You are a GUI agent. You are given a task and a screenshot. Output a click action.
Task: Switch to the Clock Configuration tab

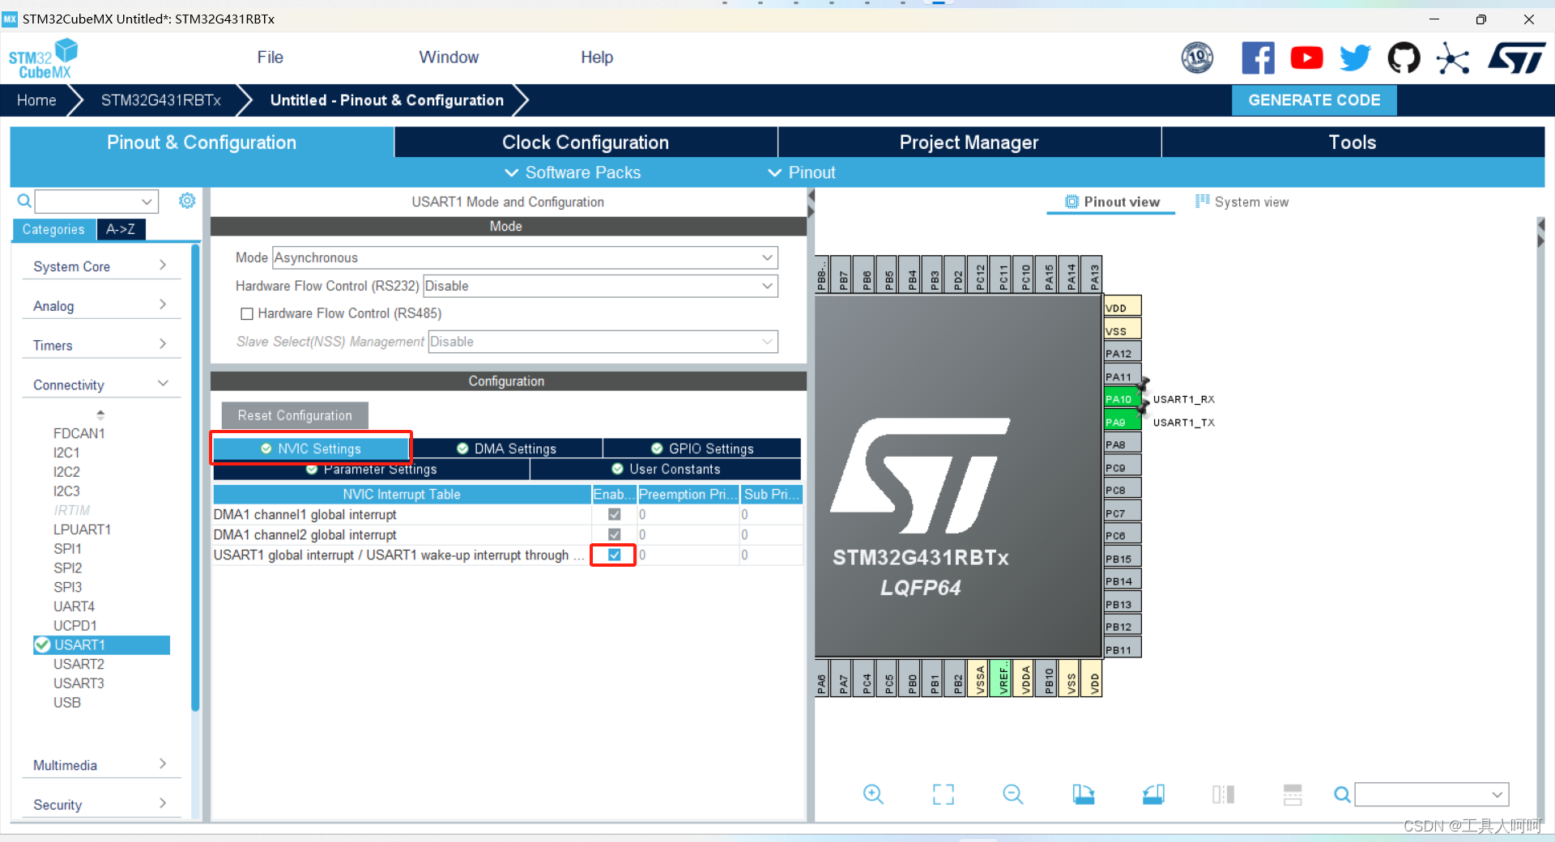point(586,142)
